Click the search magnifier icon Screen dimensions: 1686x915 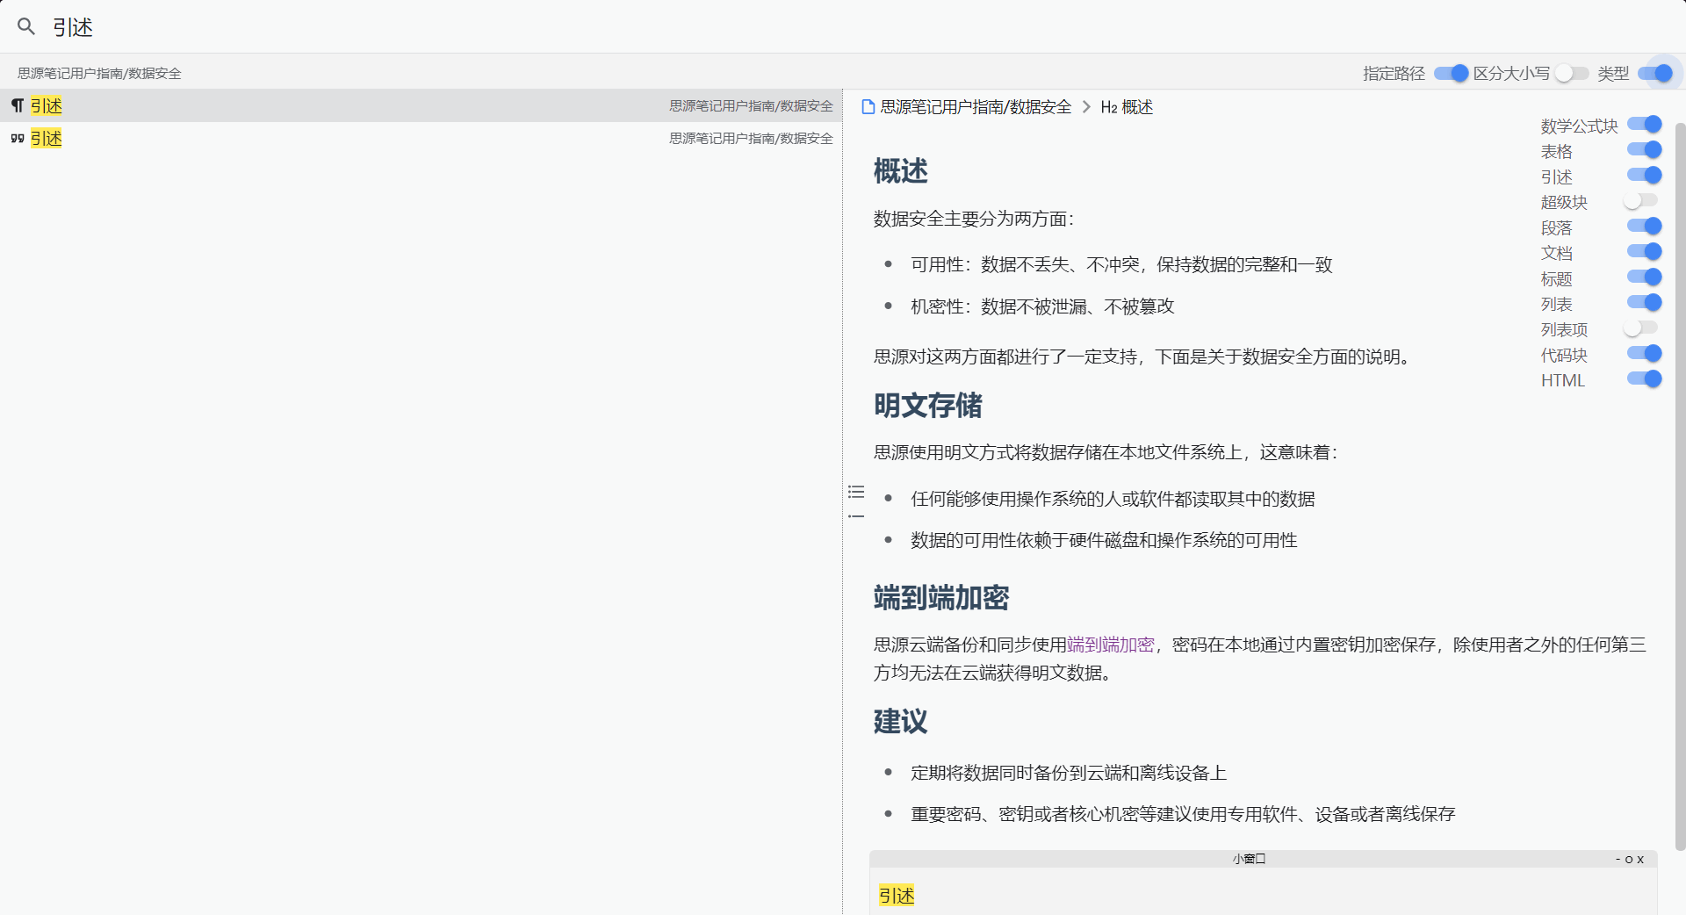26,26
